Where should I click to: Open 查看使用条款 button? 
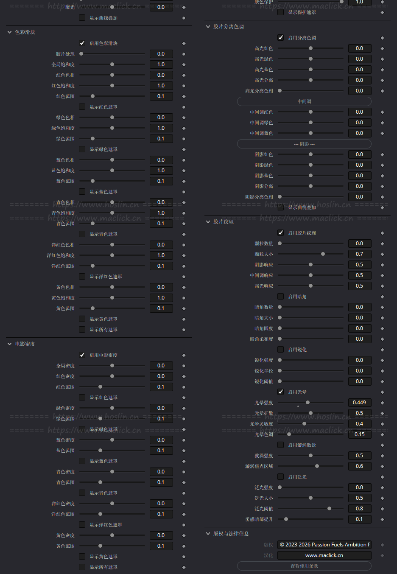[304, 566]
